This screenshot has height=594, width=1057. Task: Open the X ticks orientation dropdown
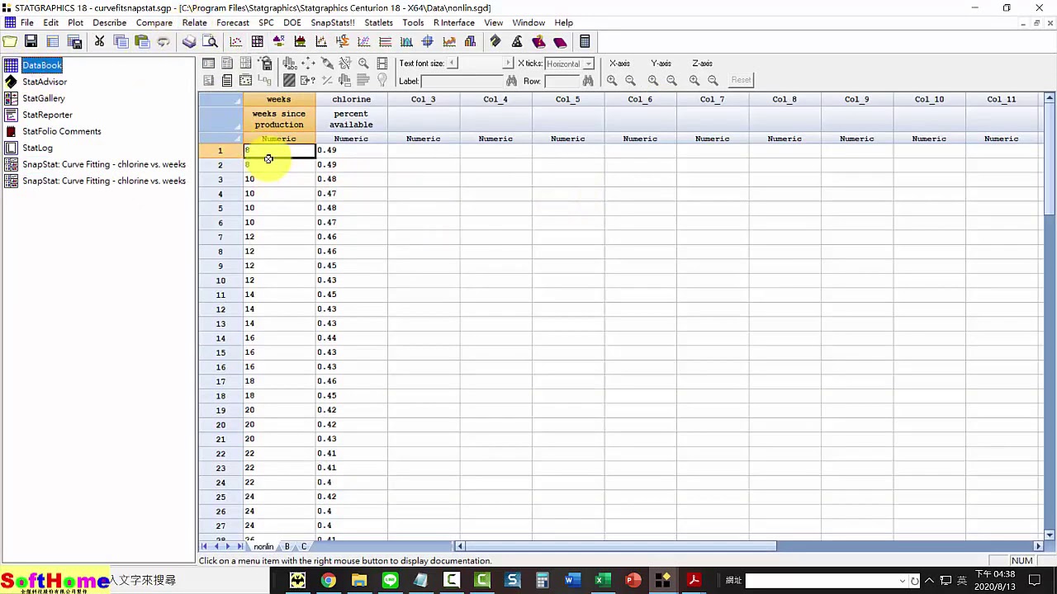pyautogui.click(x=588, y=64)
